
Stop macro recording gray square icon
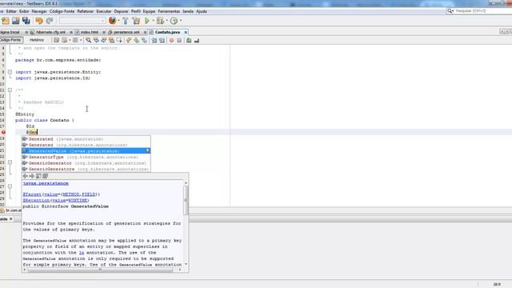click(179, 40)
